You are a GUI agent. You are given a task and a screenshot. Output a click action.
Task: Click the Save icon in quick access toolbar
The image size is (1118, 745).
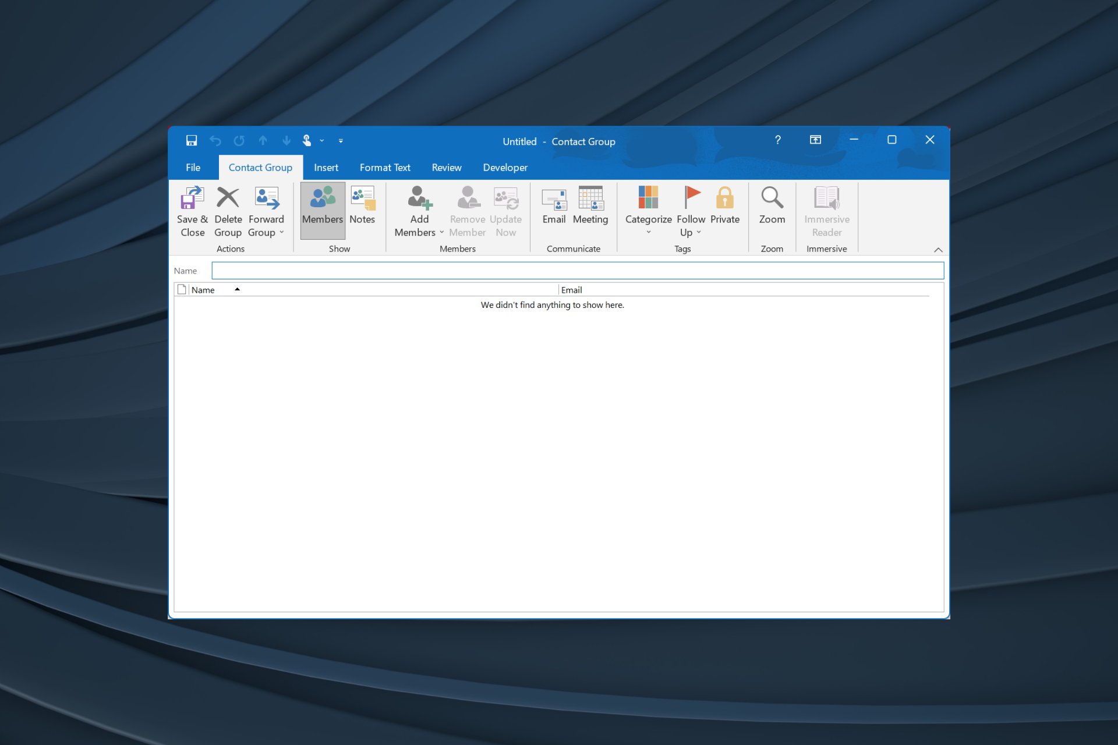pos(192,140)
